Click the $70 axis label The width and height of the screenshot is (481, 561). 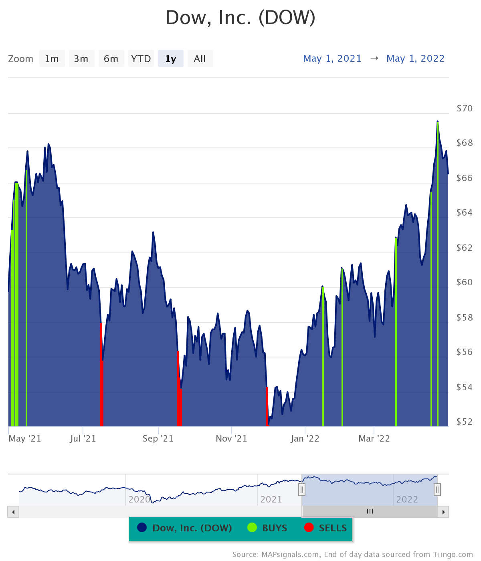coord(465,108)
